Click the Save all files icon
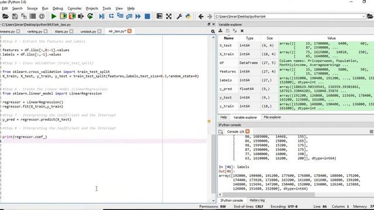 pyautogui.click(x=24, y=16)
